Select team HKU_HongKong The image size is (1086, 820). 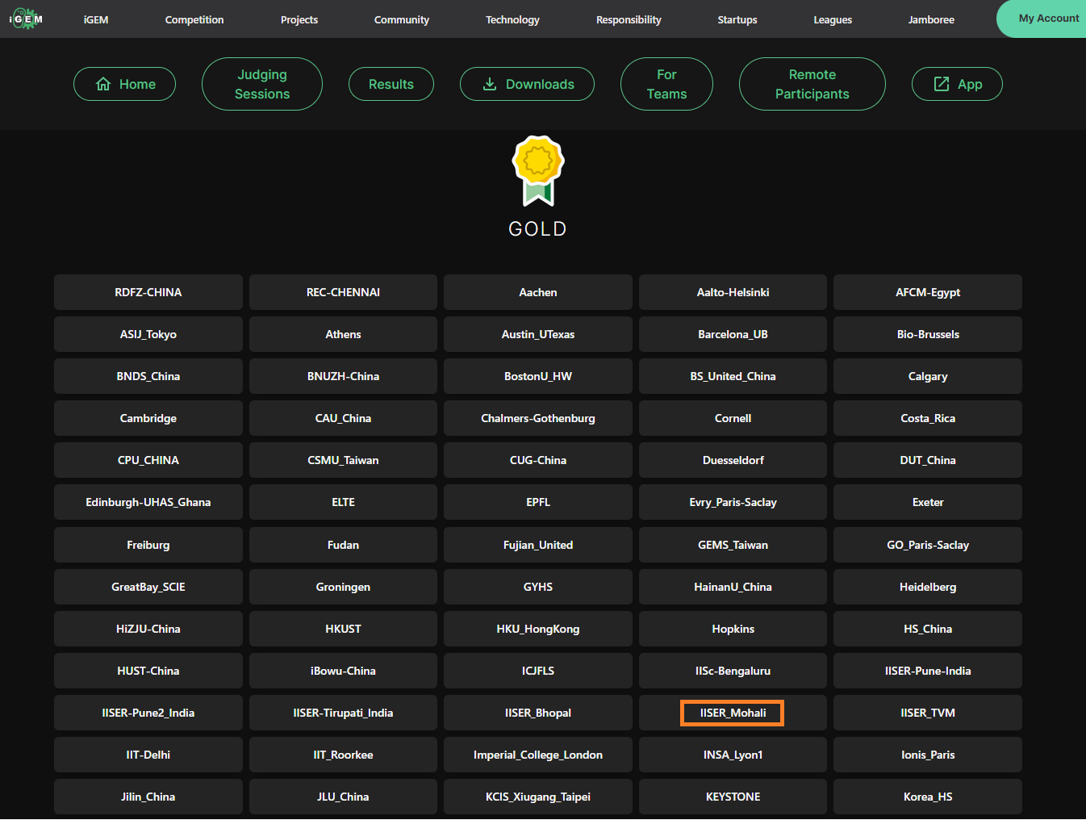[x=538, y=629]
